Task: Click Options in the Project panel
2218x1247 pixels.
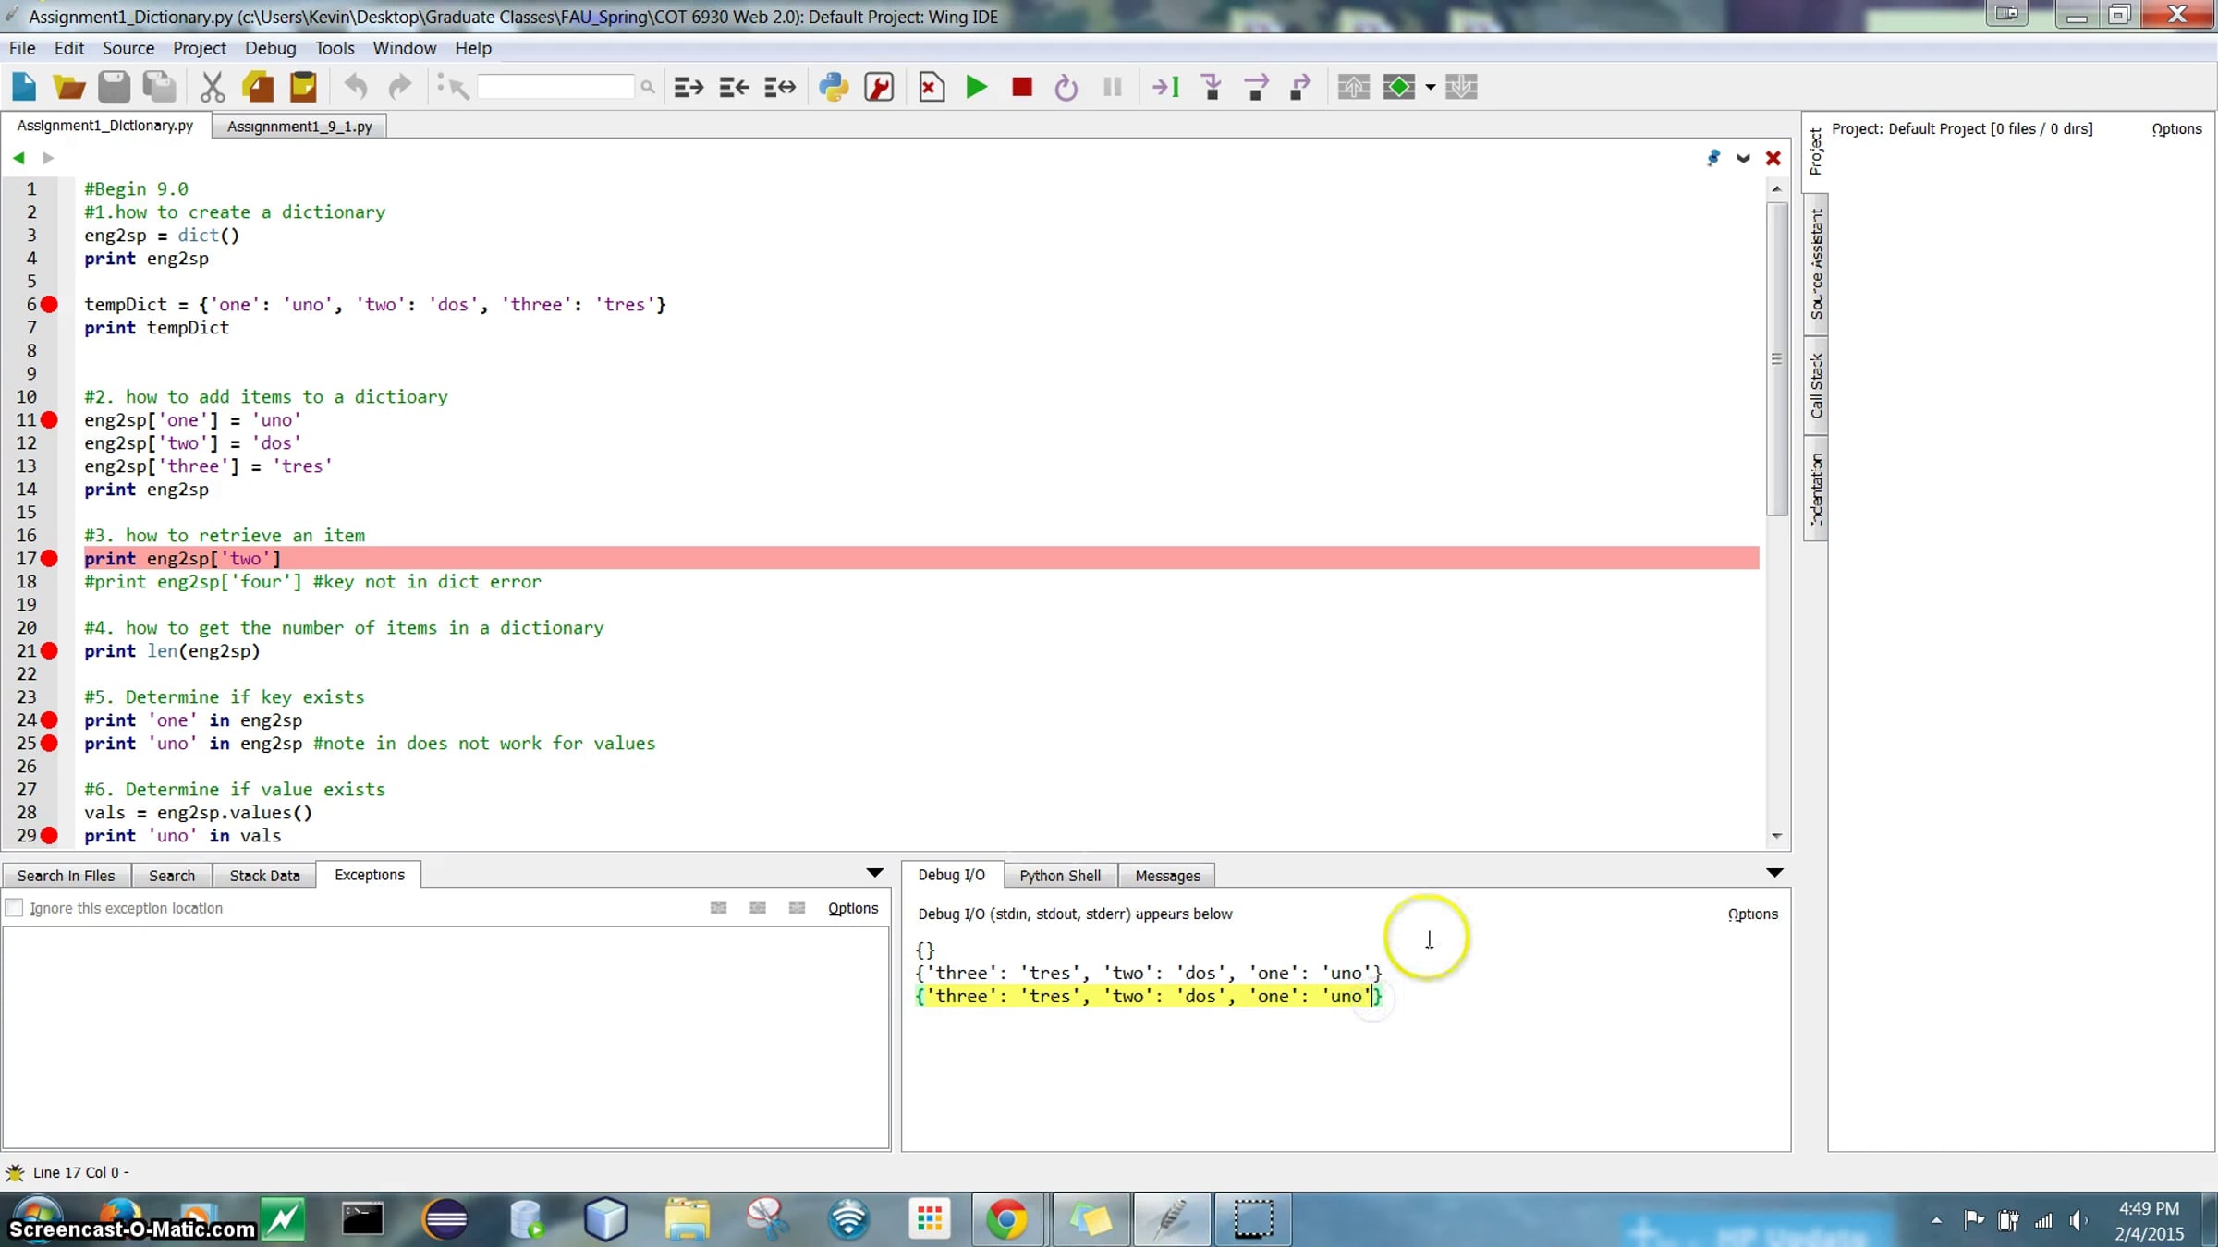Action: [2176, 128]
